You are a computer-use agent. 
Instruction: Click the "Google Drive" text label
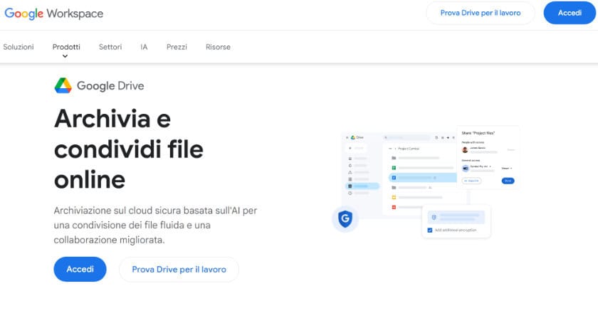point(110,86)
